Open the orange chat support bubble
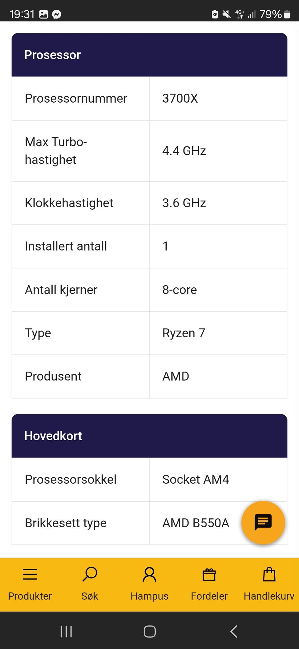The height and width of the screenshot is (649, 299). 263,522
